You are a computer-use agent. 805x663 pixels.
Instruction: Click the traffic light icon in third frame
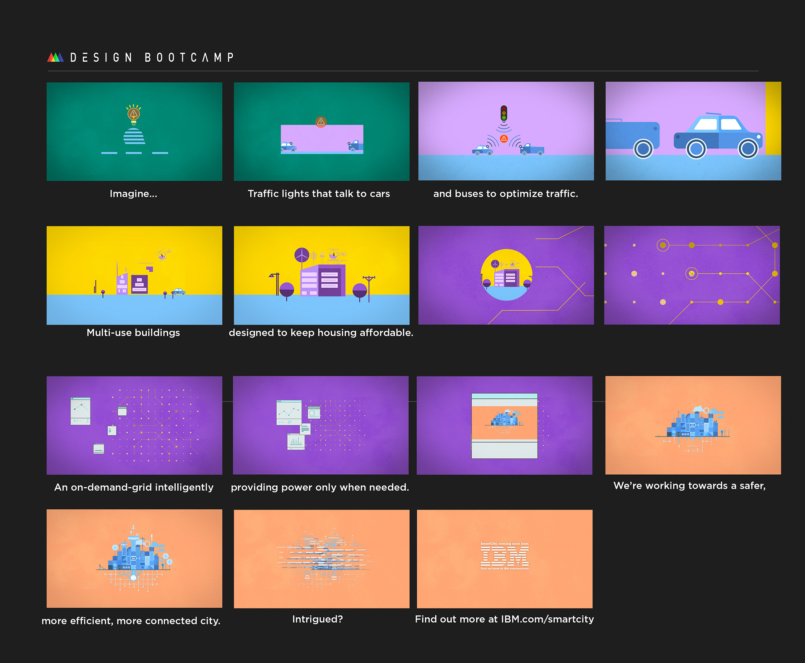[504, 113]
